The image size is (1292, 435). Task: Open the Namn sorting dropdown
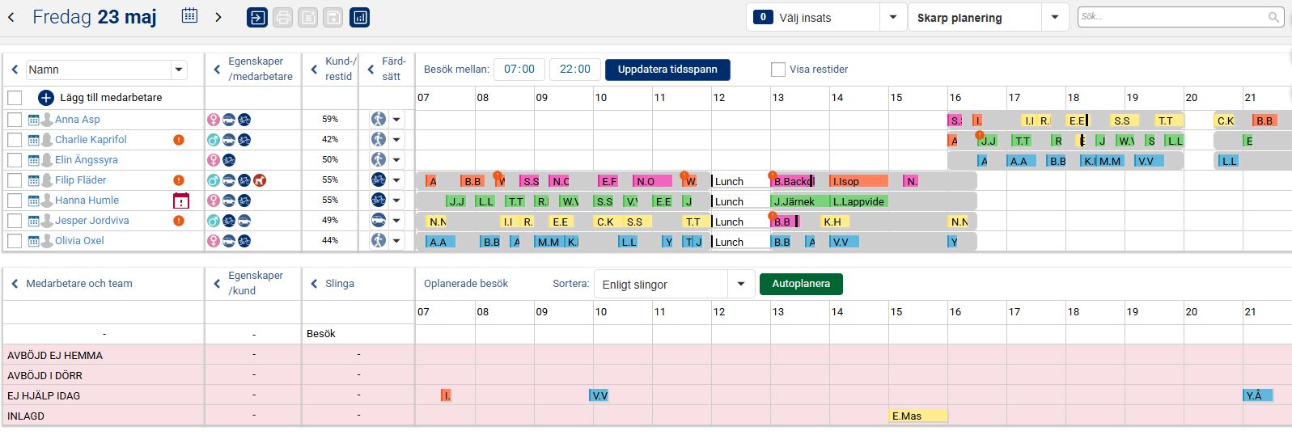tap(179, 70)
